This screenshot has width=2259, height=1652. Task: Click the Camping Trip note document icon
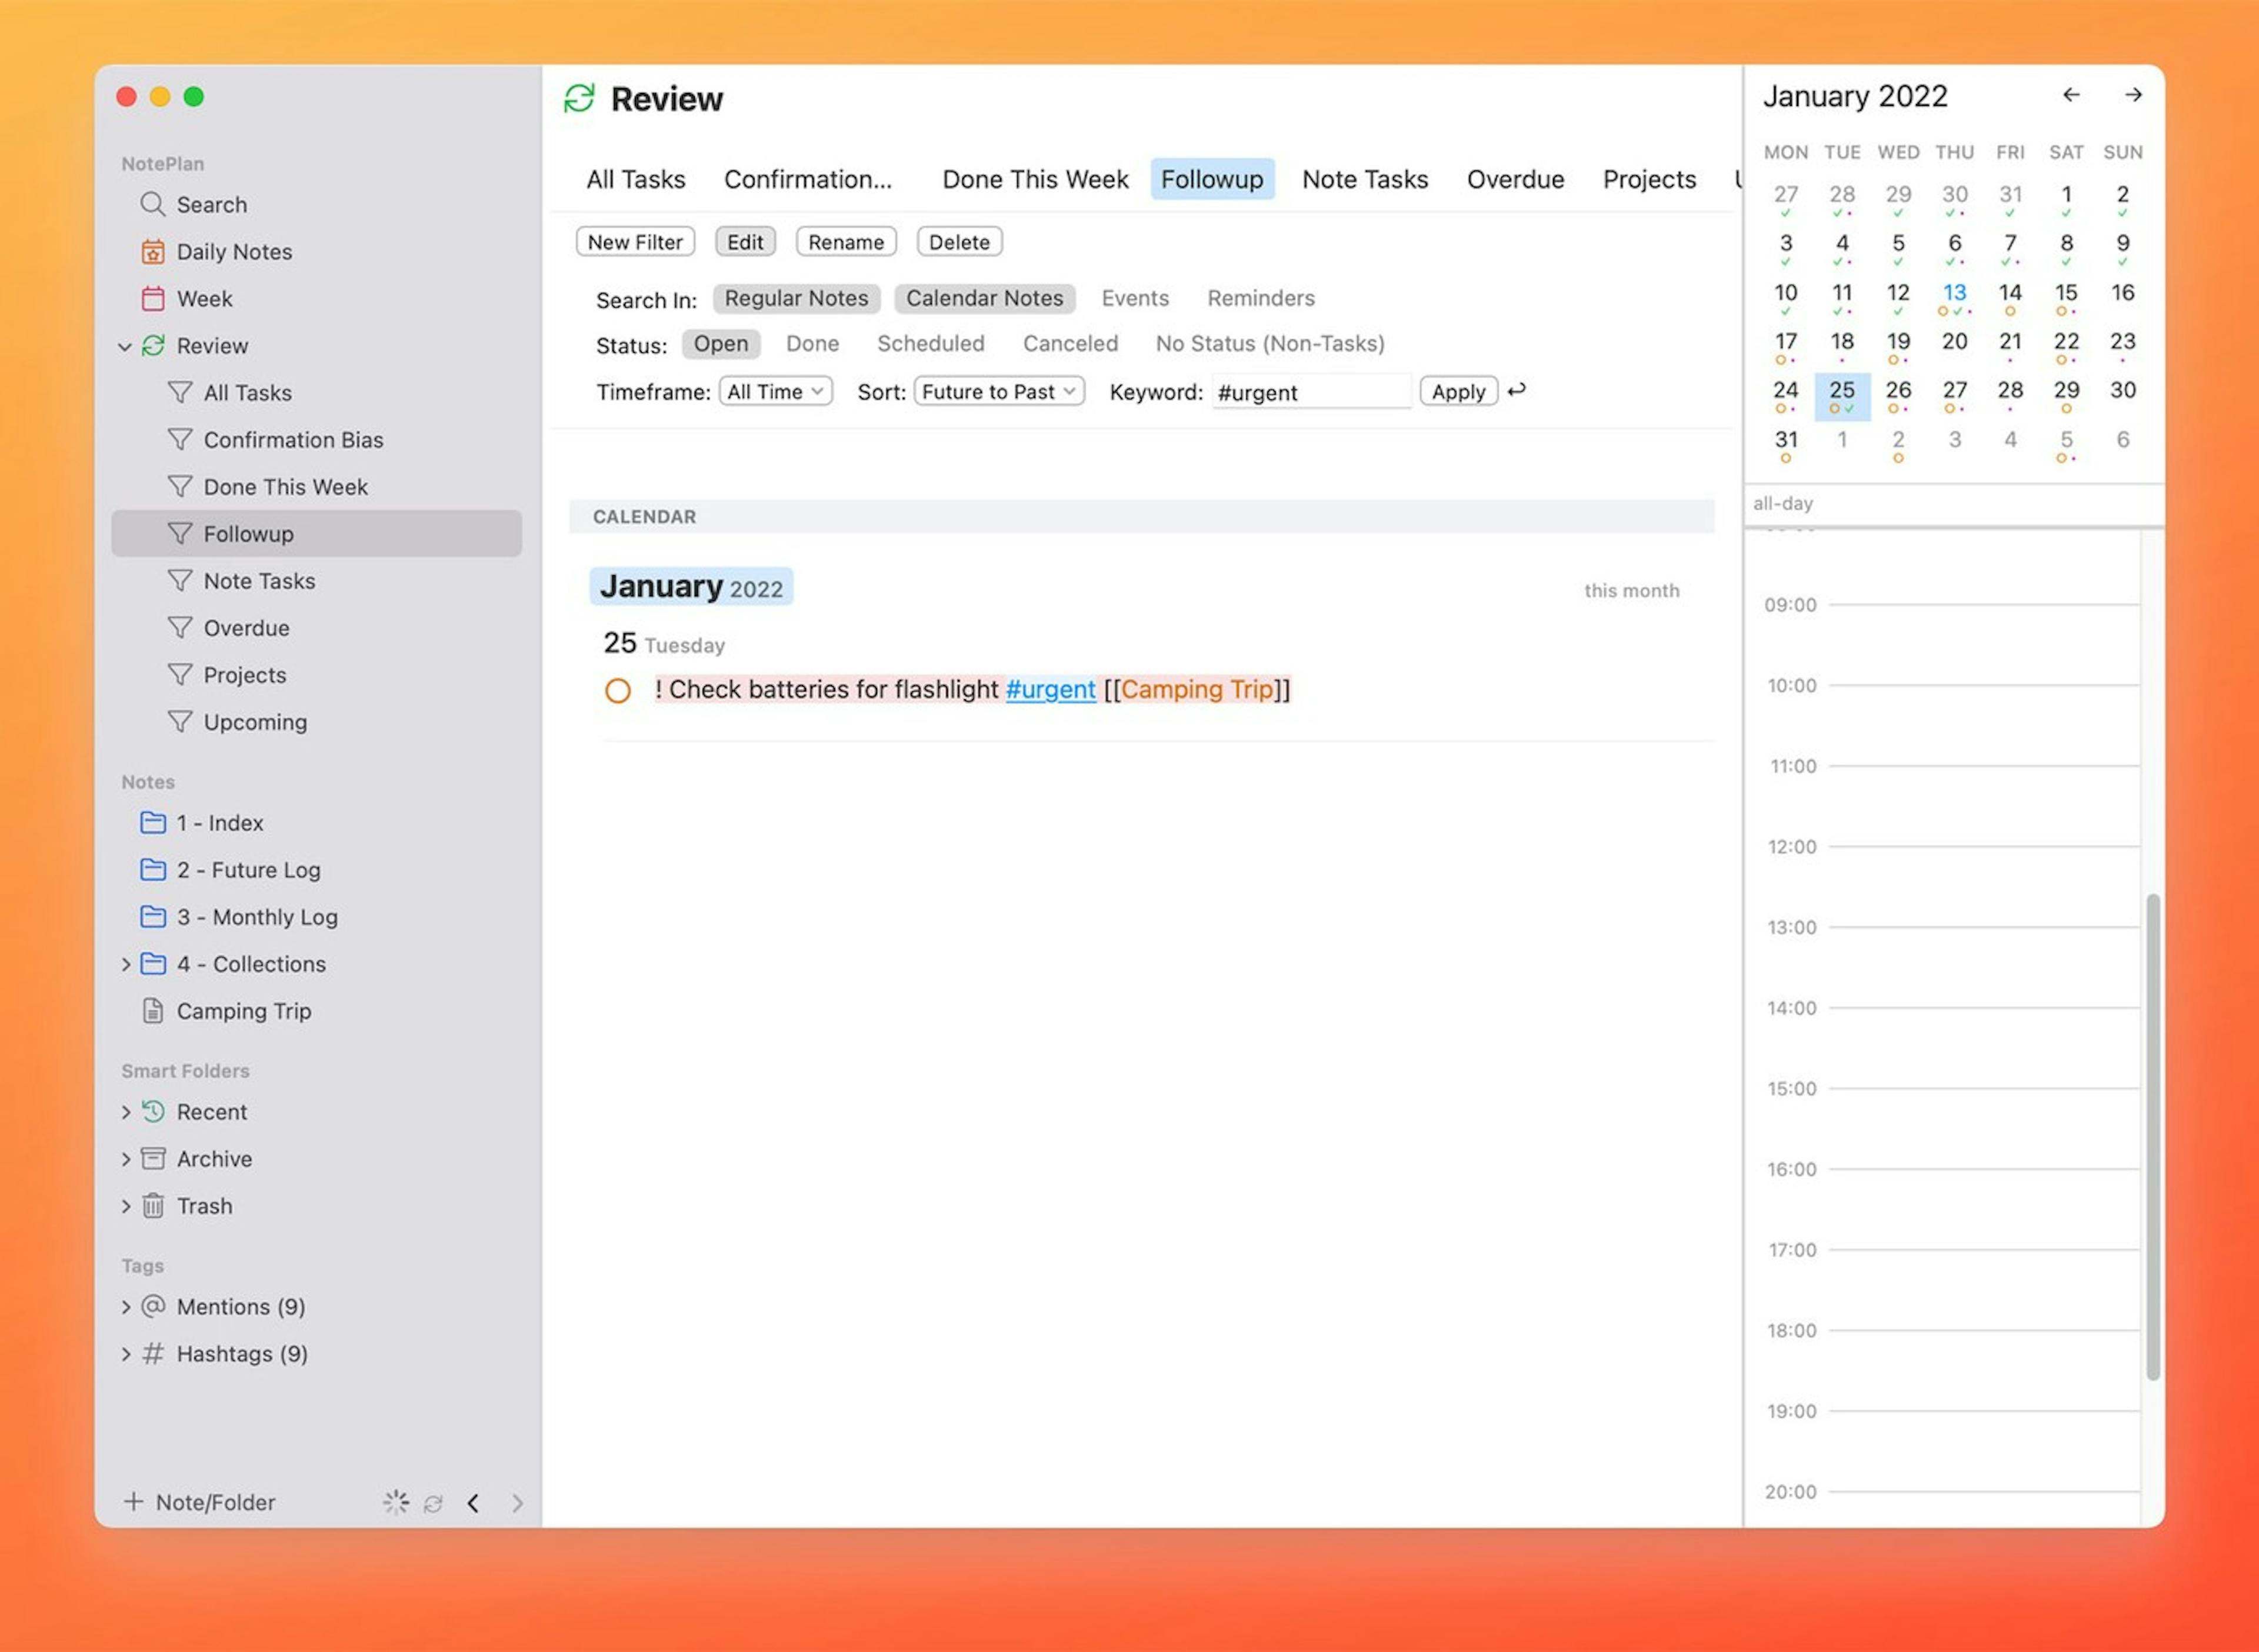tap(153, 1011)
